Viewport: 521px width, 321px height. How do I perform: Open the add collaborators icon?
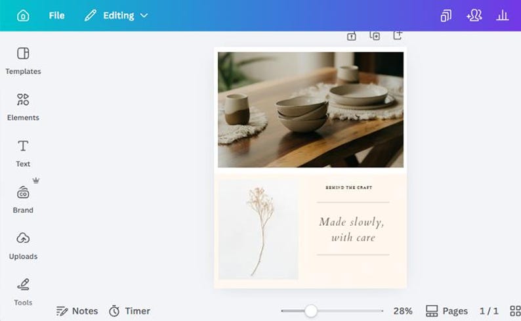[x=474, y=16]
